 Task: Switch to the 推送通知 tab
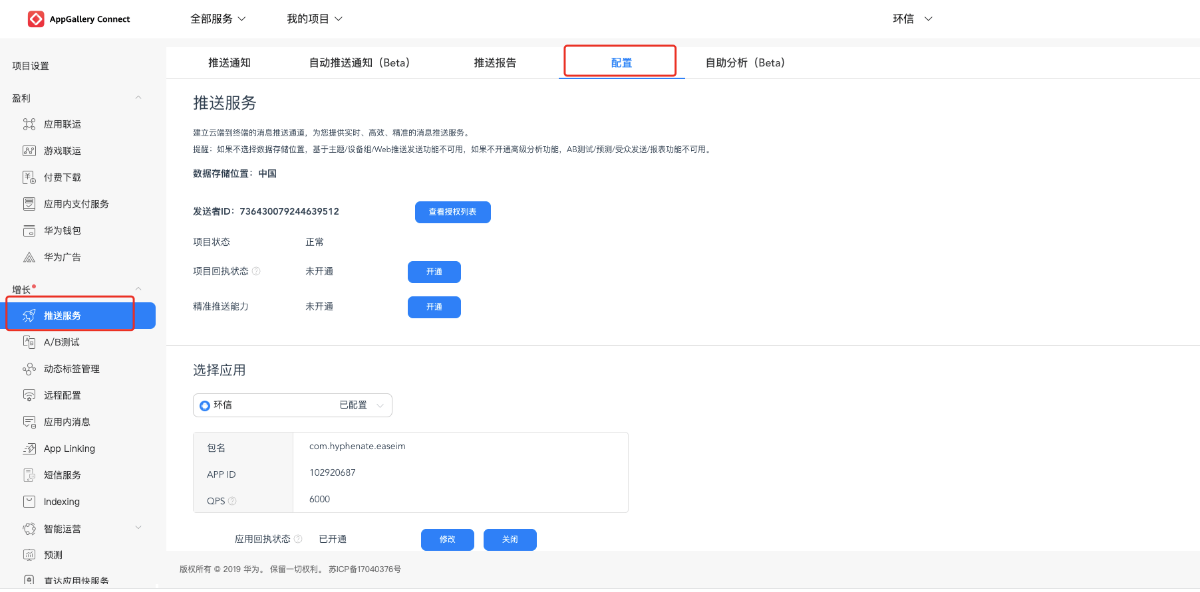click(x=229, y=62)
